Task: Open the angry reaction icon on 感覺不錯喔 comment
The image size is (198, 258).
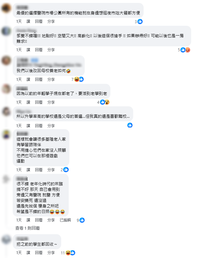Action: [x=188, y=50]
